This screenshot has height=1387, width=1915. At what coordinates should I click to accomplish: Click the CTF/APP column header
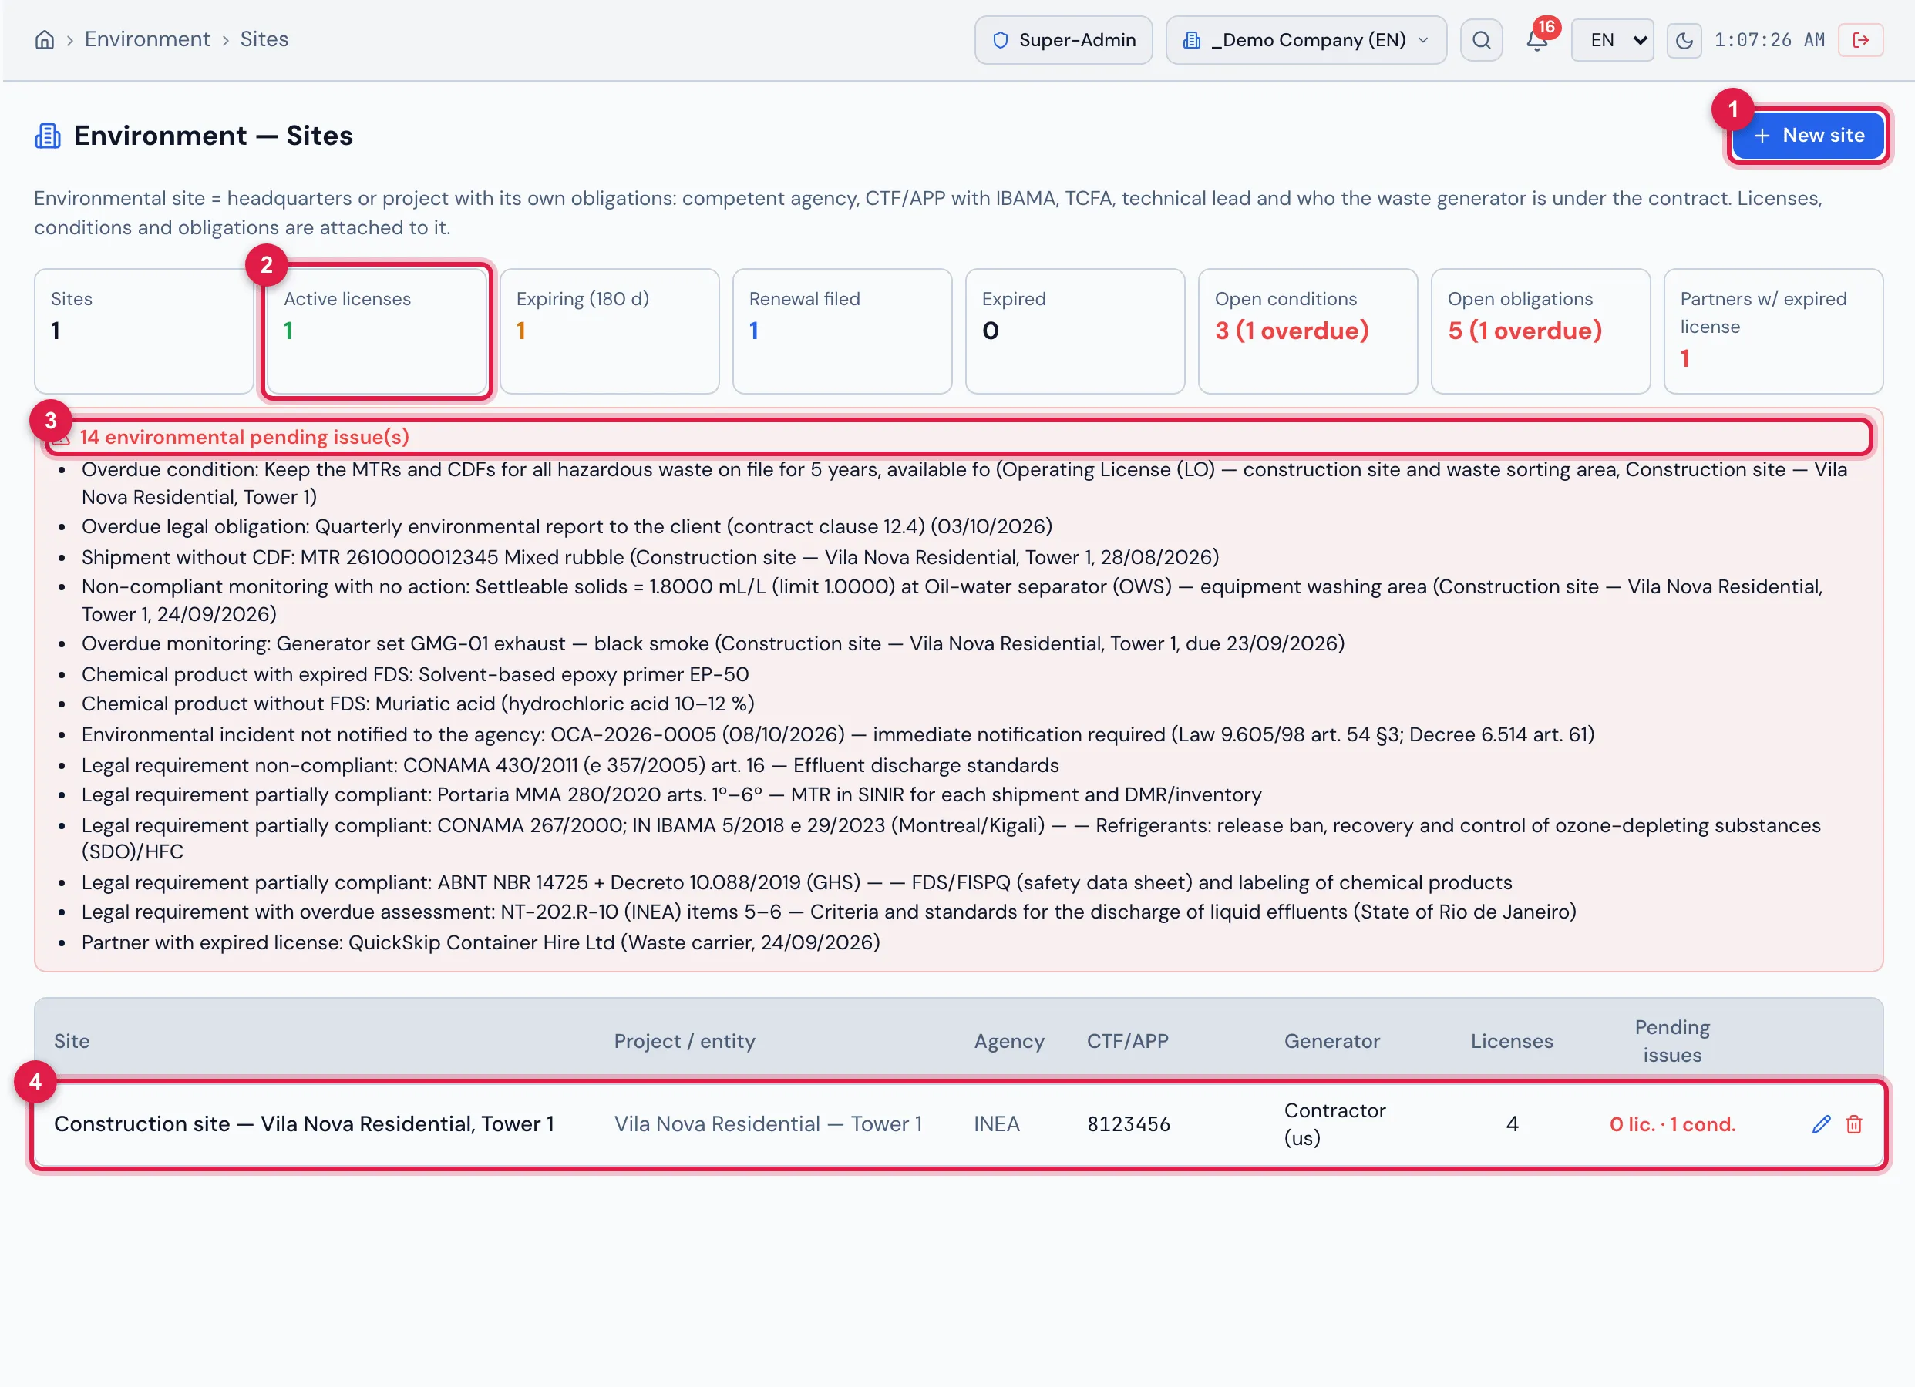[x=1127, y=1041]
